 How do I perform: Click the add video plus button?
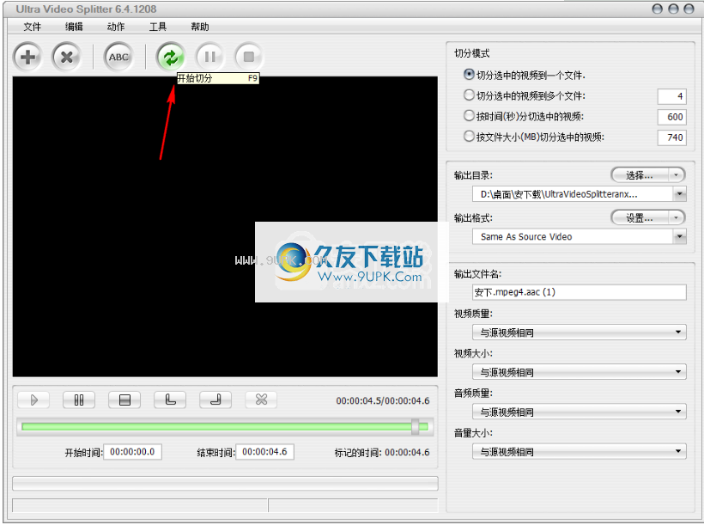(27, 57)
